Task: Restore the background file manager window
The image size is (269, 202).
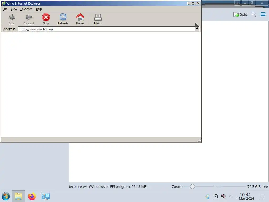Action: (252, 3)
